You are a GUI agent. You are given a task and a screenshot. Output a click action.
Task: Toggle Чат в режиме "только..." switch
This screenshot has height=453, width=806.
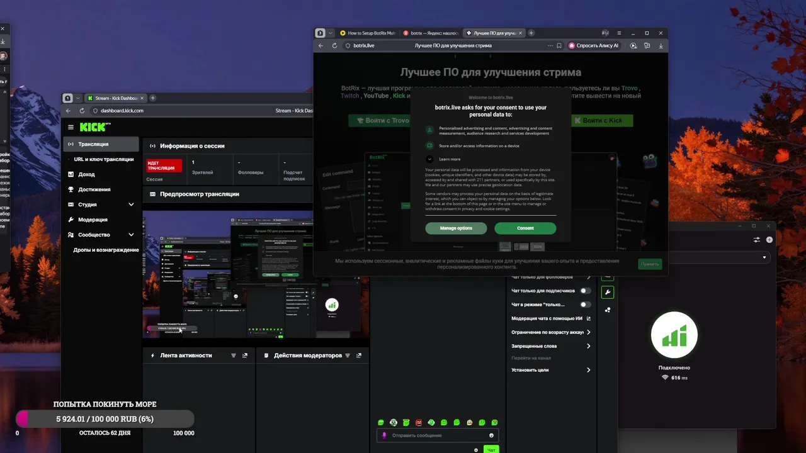pyautogui.click(x=586, y=305)
